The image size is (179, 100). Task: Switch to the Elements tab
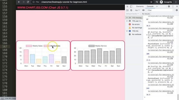click(140, 6)
